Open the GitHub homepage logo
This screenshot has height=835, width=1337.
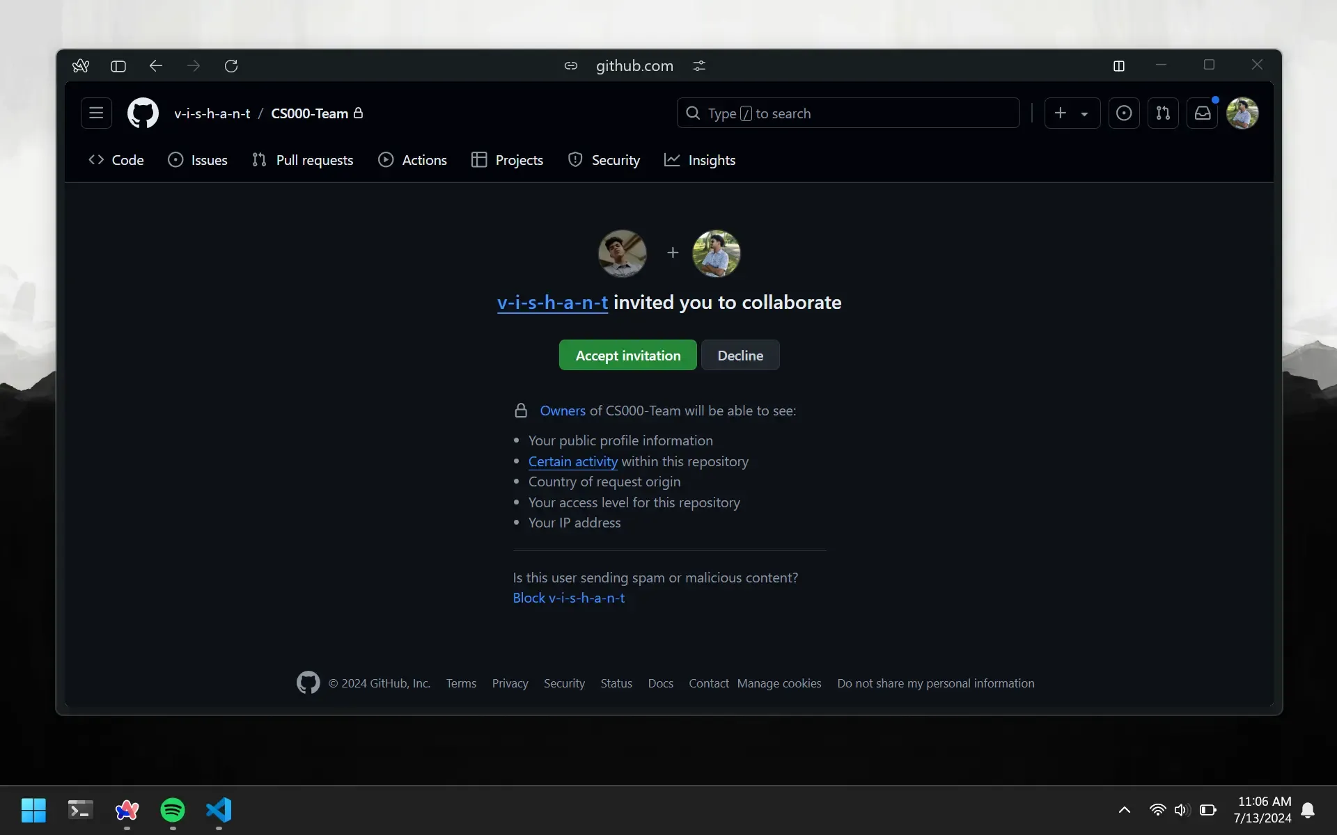[x=143, y=113]
